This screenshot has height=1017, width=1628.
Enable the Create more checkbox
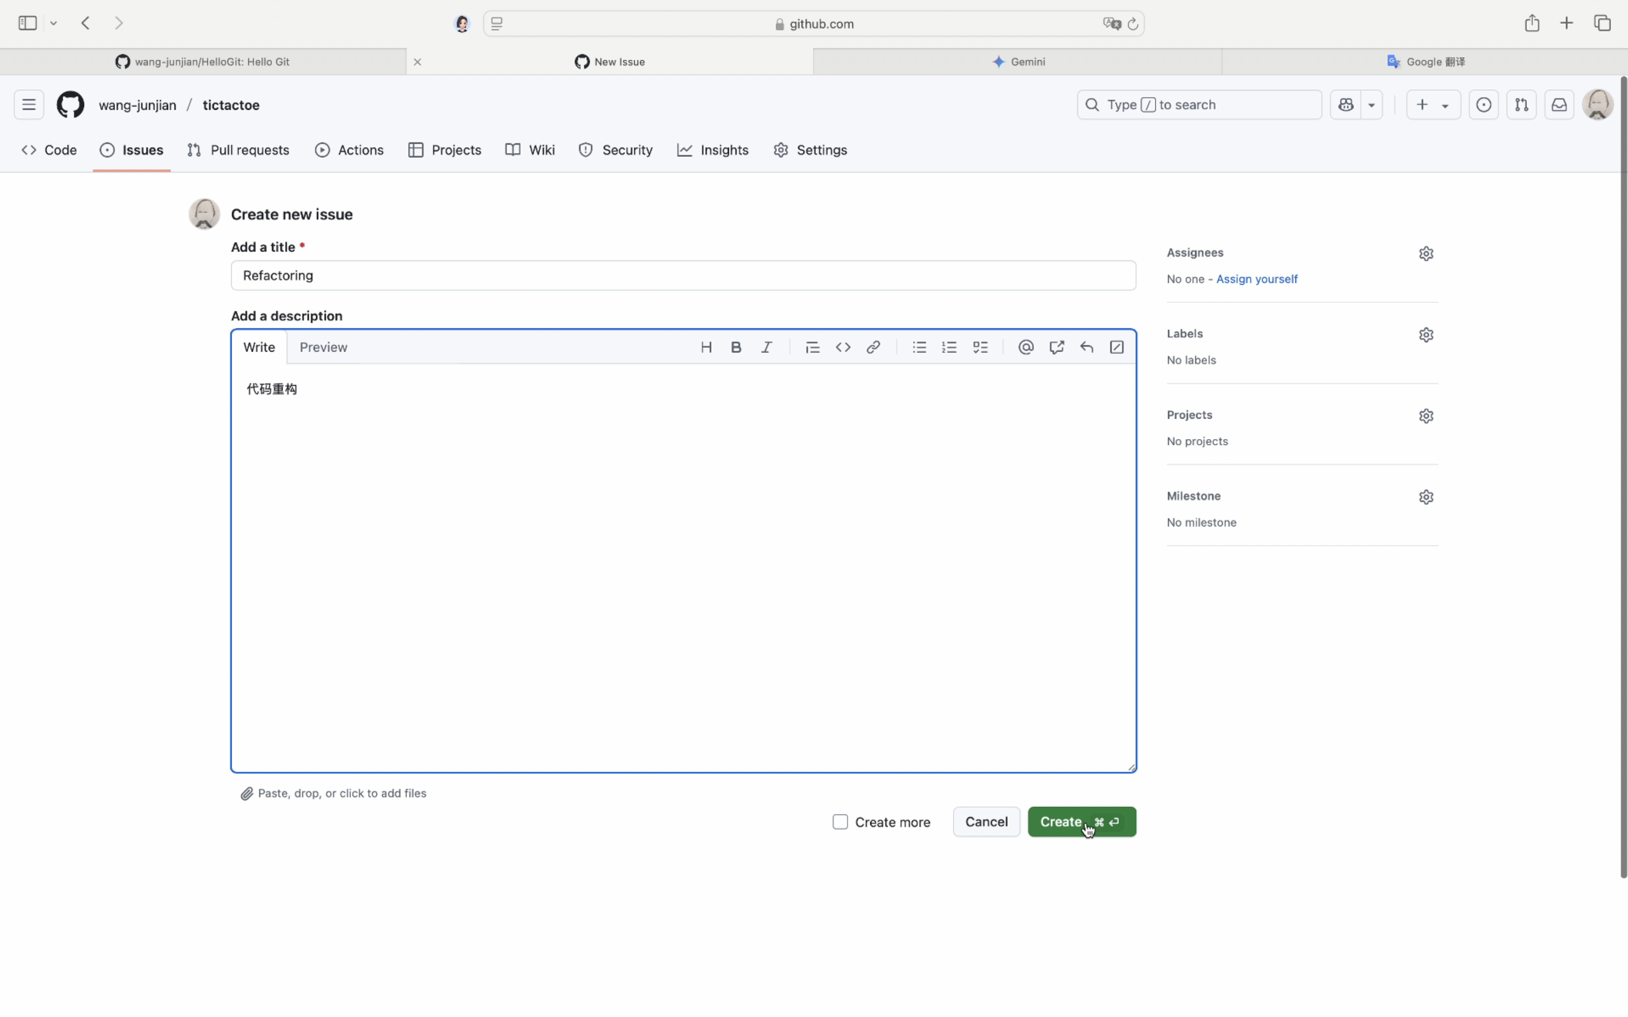[840, 822]
